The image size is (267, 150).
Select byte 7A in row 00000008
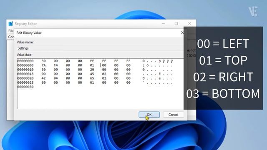43,65
